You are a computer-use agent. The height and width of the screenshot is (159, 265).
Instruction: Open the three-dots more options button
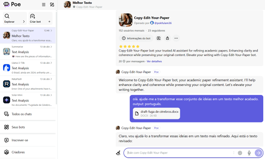click(x=176, y=38)
